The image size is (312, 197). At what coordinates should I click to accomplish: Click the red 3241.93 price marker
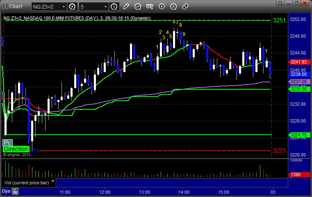click(299, 62)
